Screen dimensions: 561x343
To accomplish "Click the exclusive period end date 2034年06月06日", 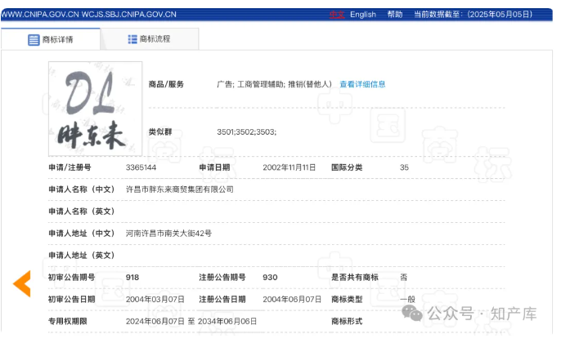I will 227,322.
